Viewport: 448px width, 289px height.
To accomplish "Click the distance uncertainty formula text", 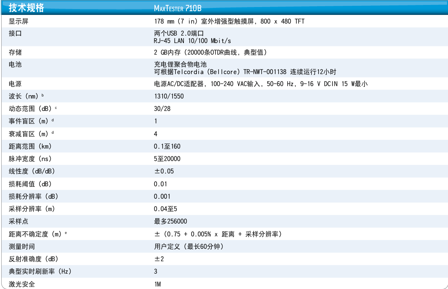I will (218, 234).
